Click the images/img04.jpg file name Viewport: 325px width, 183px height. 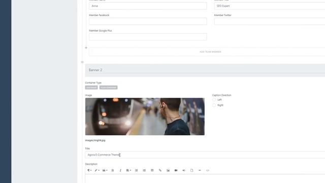(x=95, y=140)
